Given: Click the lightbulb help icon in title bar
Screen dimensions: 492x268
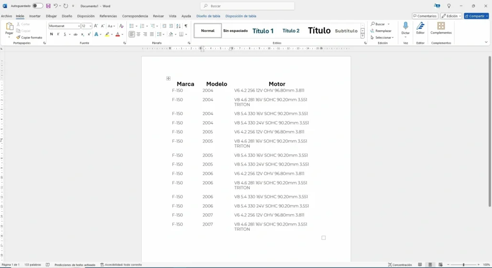Looking at the screenshot, I should (x=449, y=6).
